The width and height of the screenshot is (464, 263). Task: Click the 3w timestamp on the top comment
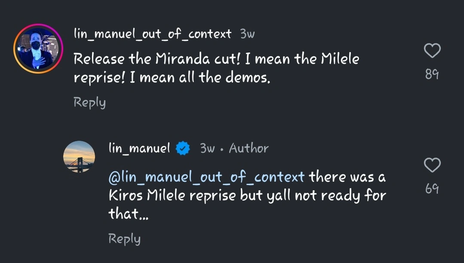pos(247,34)
